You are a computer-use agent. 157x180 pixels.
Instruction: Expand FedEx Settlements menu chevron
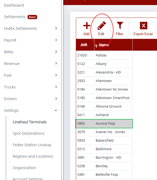pos(56,28)
